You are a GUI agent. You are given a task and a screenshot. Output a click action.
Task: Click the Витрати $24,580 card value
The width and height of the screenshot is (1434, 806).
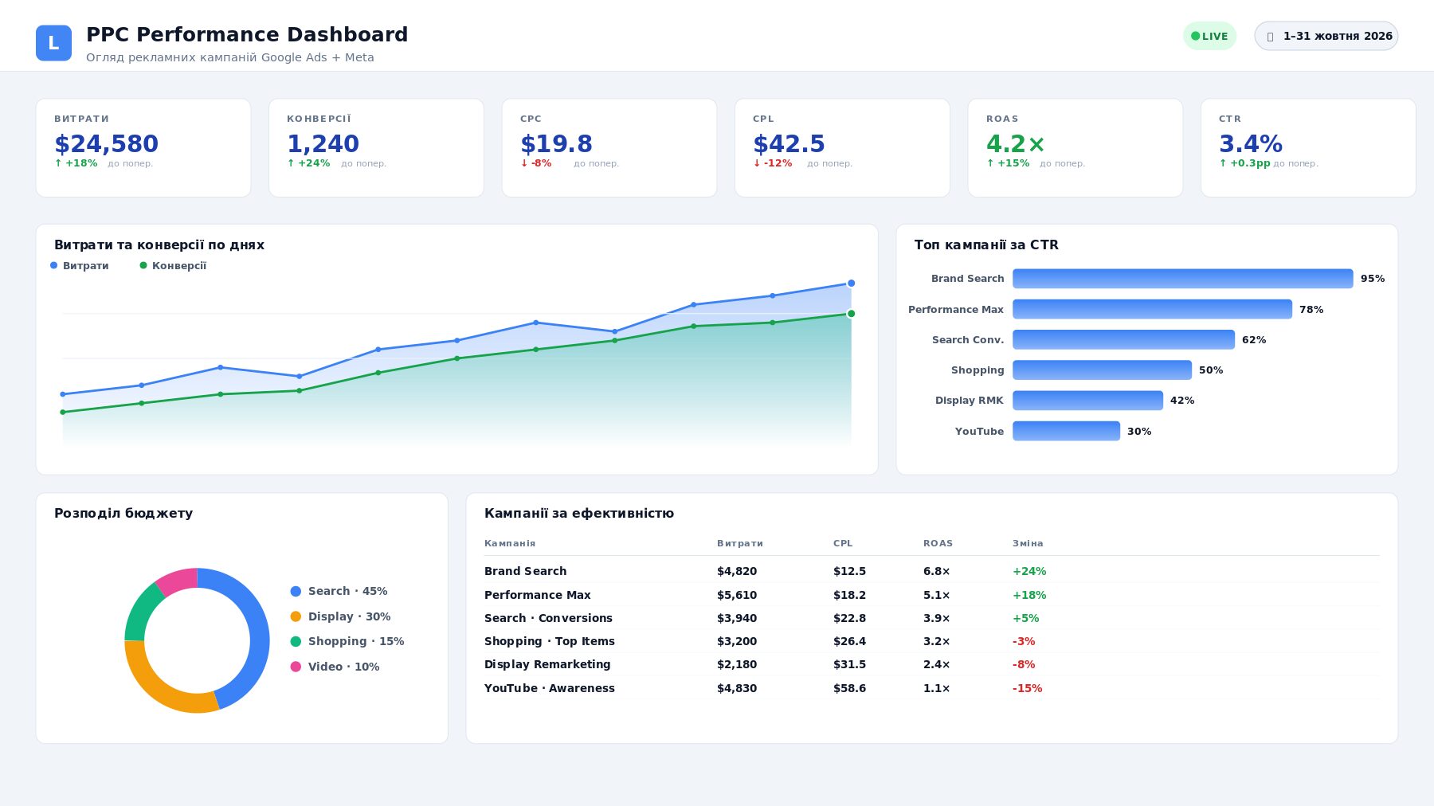[x=106, y=144]
